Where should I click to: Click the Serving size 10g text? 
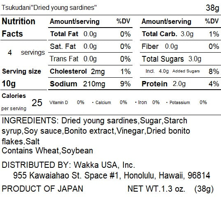click(21, 77)
